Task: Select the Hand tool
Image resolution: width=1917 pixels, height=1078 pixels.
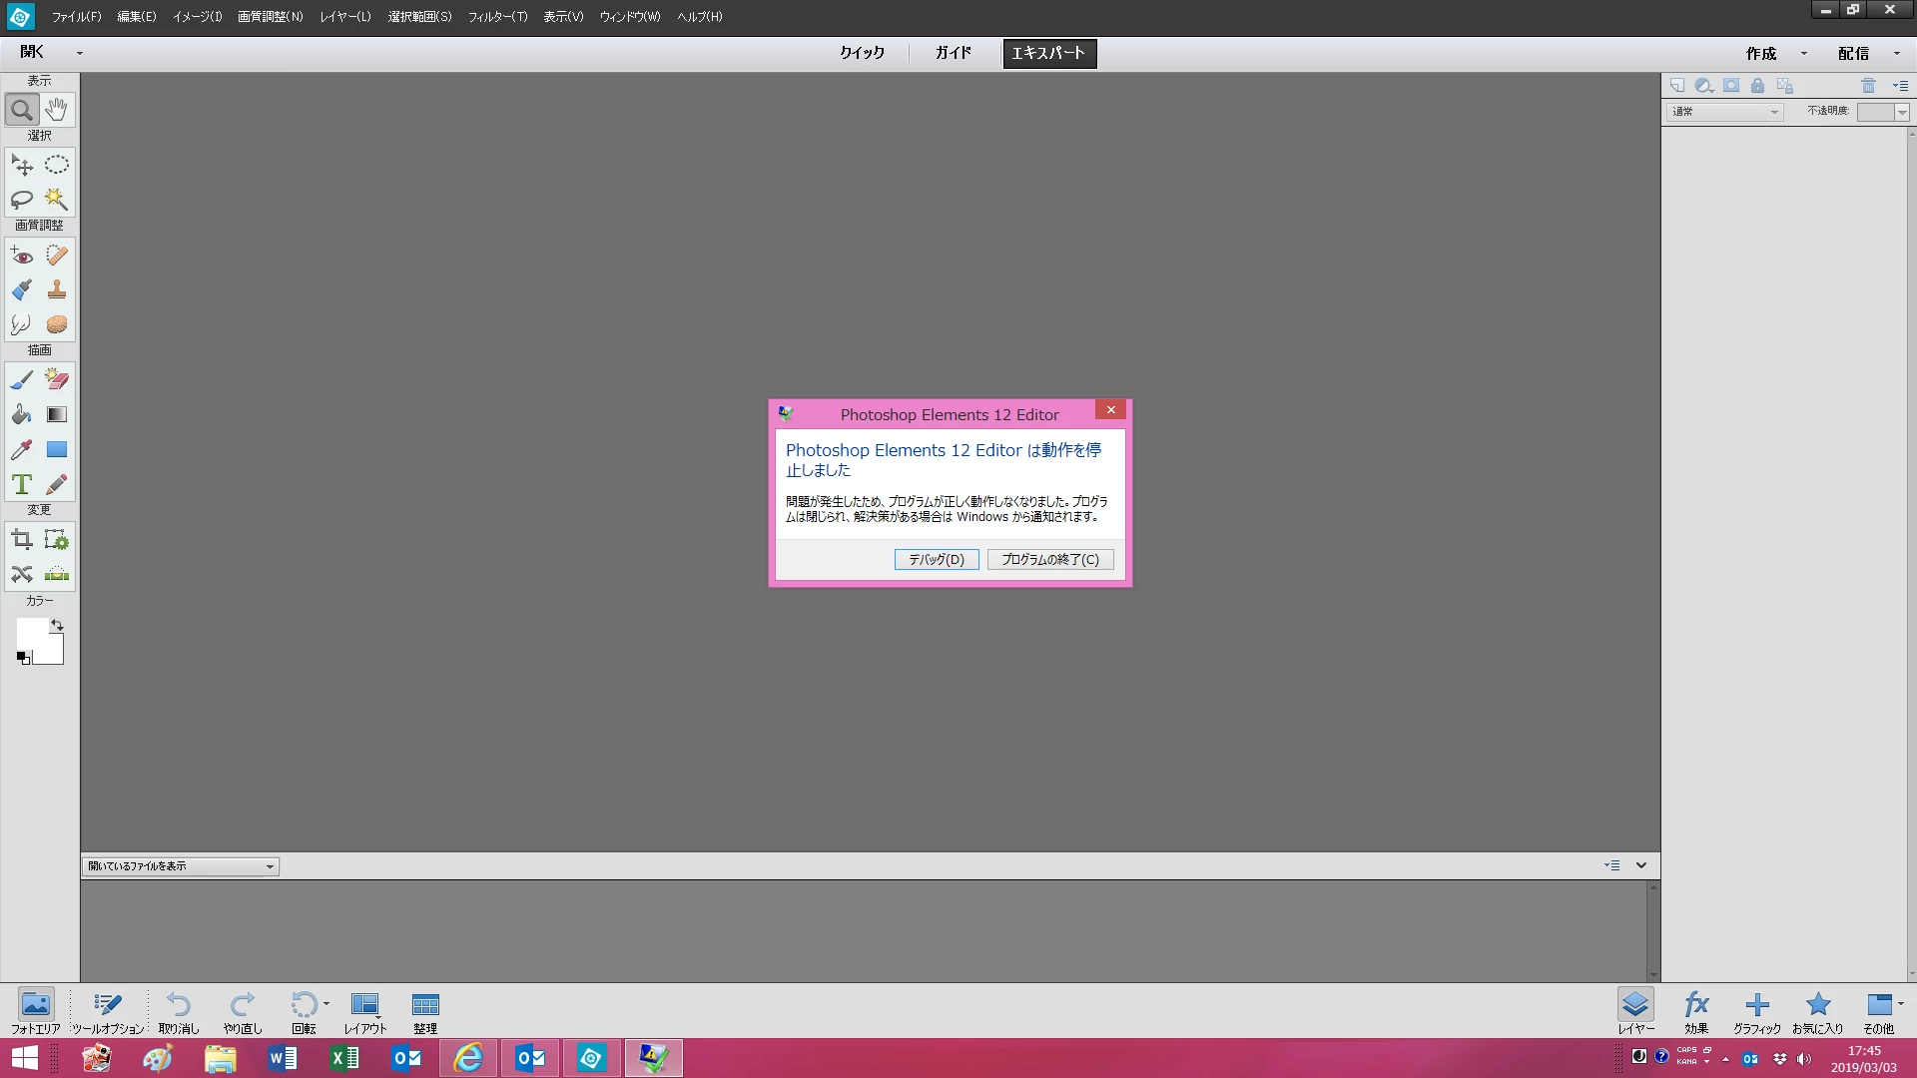Action: pos(57,109)
